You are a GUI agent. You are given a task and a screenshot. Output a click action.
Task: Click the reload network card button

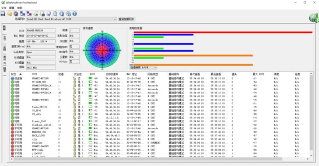click(x=126, y=19)
